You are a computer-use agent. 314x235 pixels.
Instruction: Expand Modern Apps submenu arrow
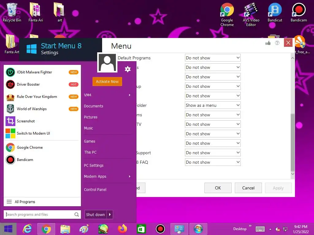(130, 177)
